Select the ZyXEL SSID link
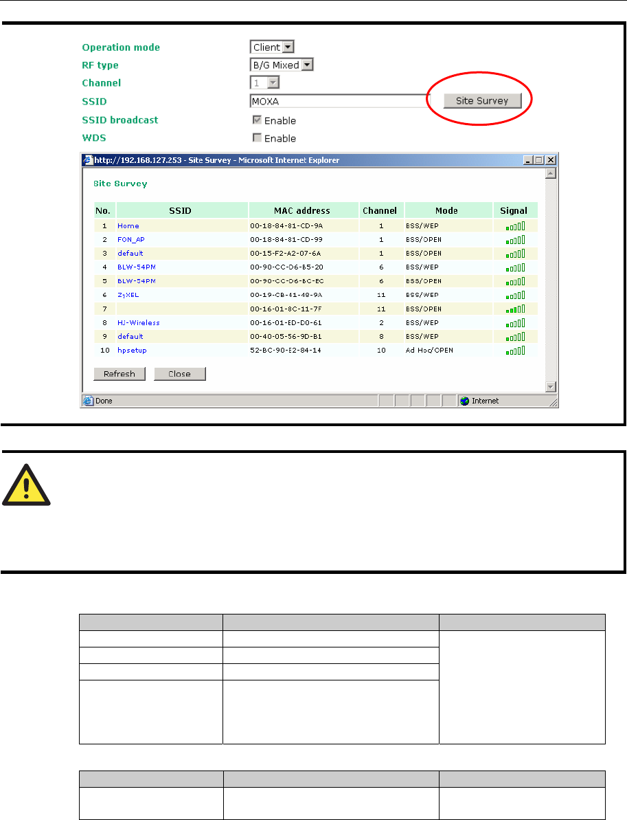 point(128,295)
